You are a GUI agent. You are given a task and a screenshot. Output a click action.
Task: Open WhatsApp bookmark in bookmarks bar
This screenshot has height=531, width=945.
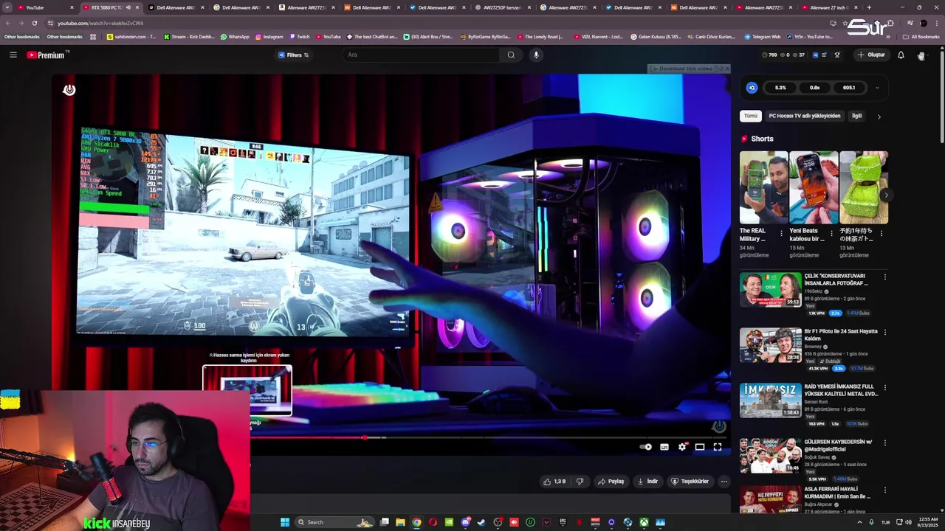[x=235, y=37]
